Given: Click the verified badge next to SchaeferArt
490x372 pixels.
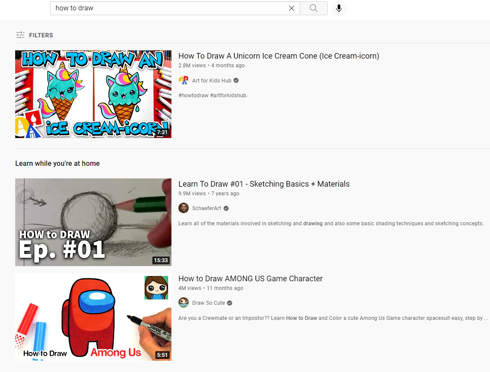Looking at the screenshot, I should [226, 208].
